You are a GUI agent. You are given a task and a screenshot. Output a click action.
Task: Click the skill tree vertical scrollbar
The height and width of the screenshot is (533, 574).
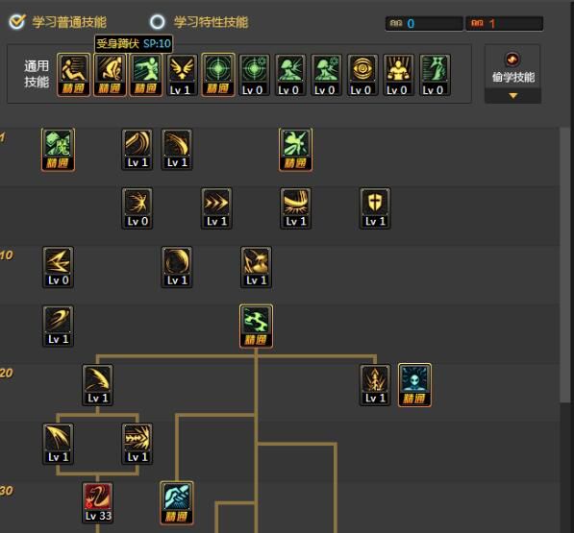[564, 265]
